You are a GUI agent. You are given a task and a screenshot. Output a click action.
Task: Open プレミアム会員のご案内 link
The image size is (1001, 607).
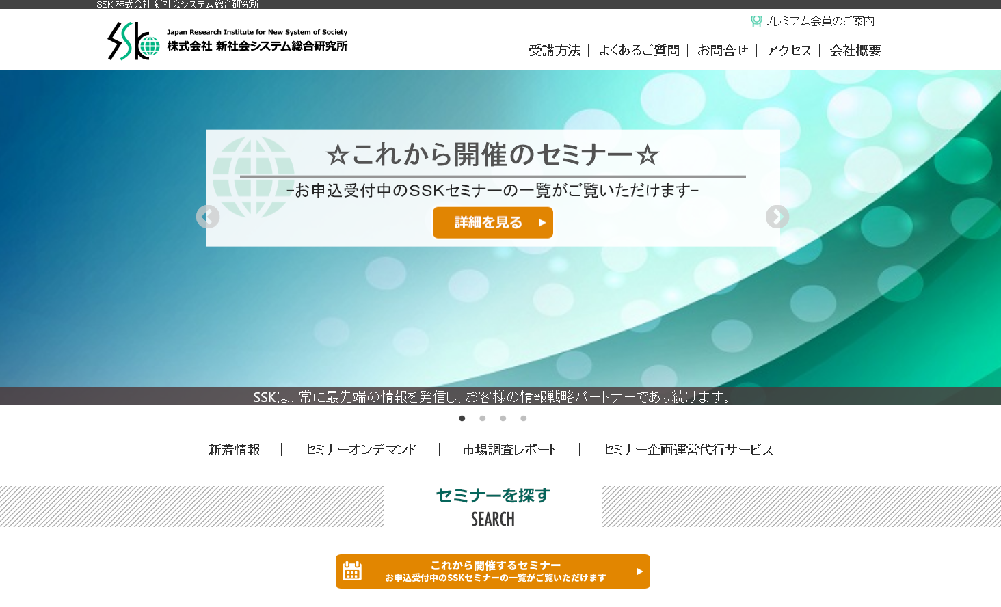tap(818, 21)
